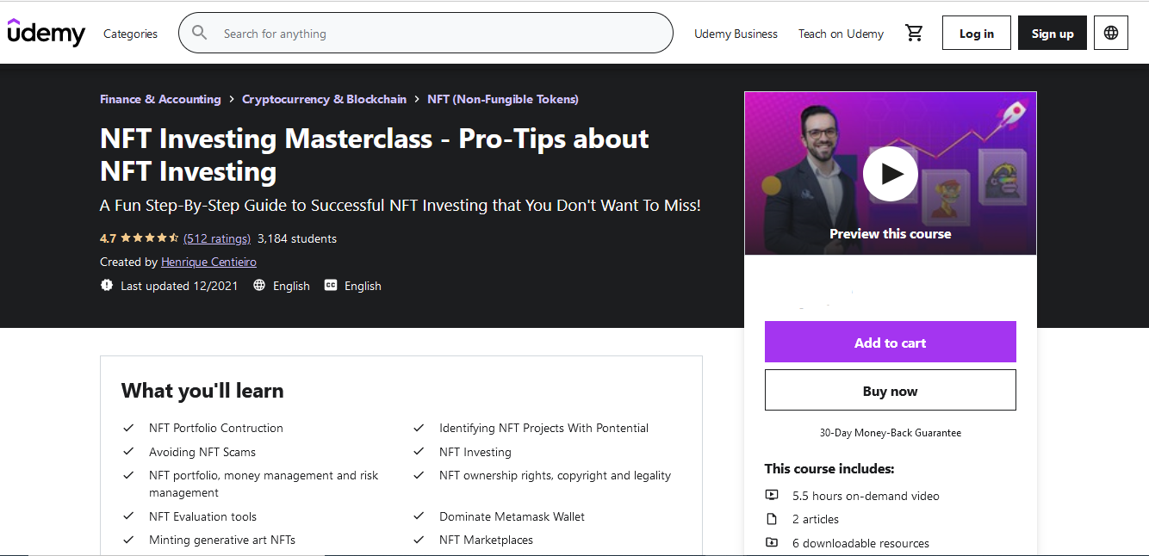Viewport: 1149px width, 556px height.
Task: Click the articles document icon
Action: coord(772,519)
